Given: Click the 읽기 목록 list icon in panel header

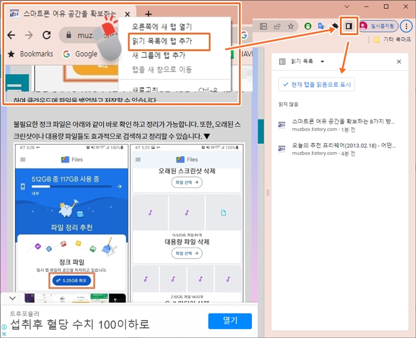Looking at the screenshot, I should [x=282, y=62].
